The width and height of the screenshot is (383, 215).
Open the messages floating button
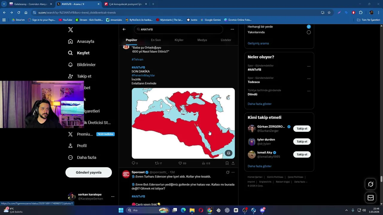370,198
